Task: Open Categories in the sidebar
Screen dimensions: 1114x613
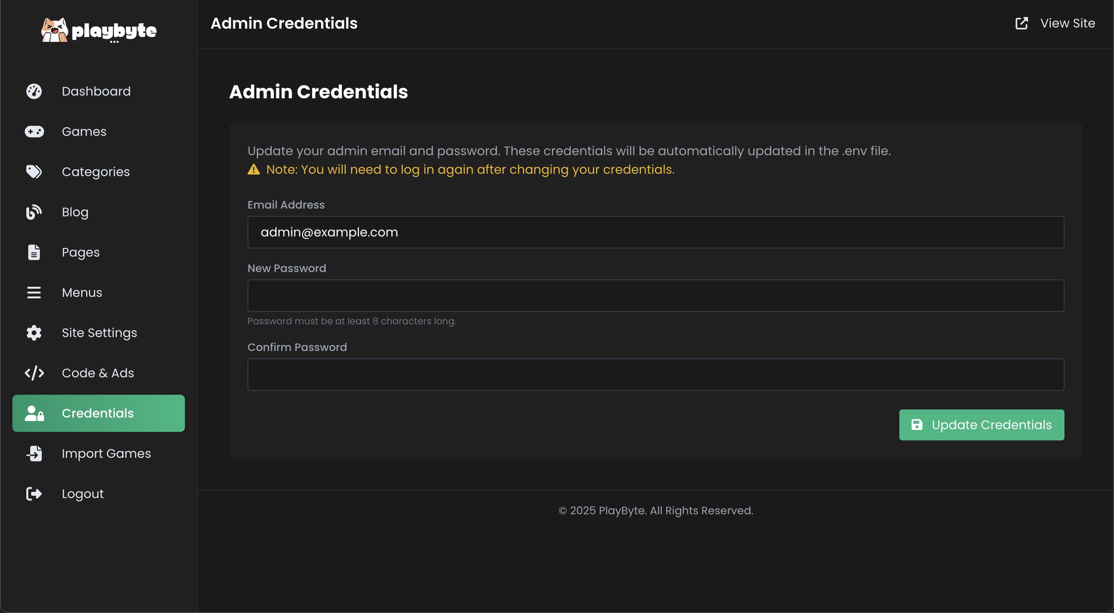Action: (99, 172)
